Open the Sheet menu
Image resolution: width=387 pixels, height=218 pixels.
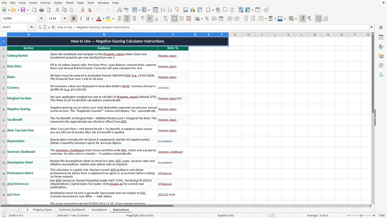point(70,3)
